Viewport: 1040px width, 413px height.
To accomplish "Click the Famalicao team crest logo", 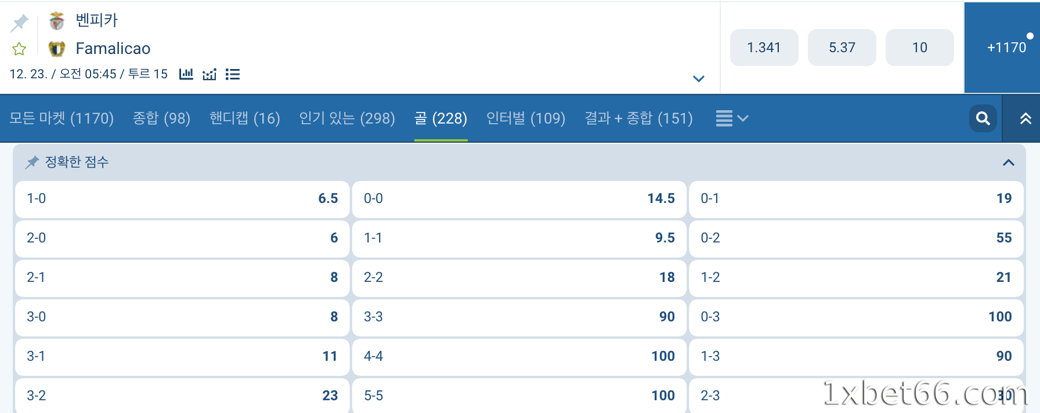I will pos(56,48).
